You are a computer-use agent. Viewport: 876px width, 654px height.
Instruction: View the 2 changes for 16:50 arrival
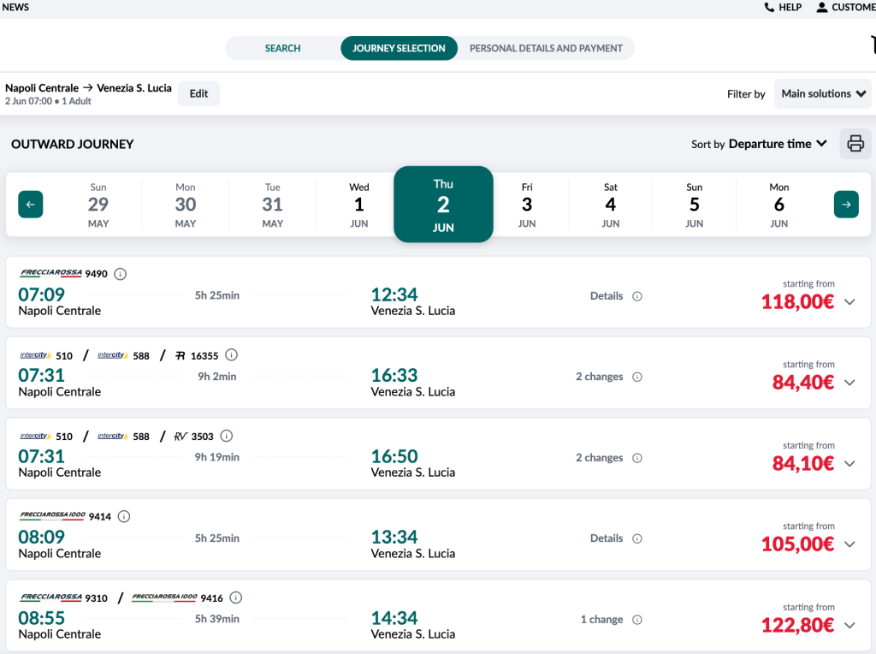click(x=599, y=458)
